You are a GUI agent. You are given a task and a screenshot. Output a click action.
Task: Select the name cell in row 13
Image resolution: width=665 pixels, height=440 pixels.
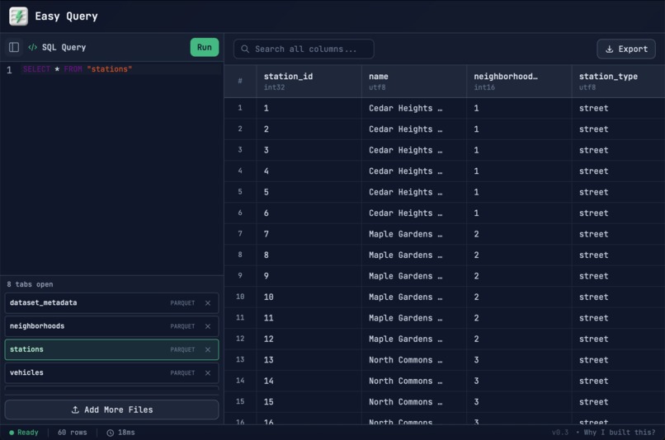click(x=414, y=359)
